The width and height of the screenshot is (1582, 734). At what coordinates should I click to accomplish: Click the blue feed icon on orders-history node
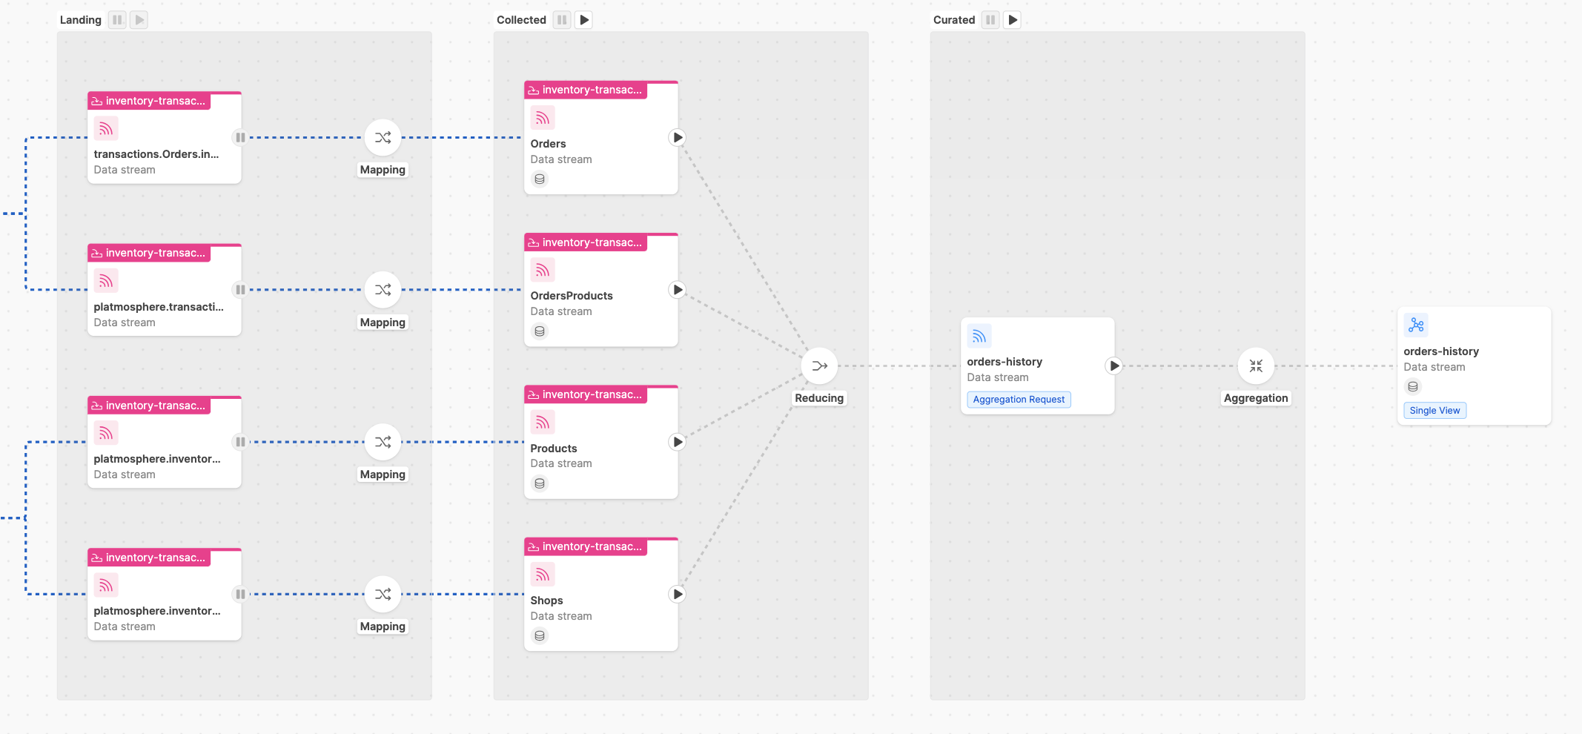pyautogui.click(x=979, y=336)
